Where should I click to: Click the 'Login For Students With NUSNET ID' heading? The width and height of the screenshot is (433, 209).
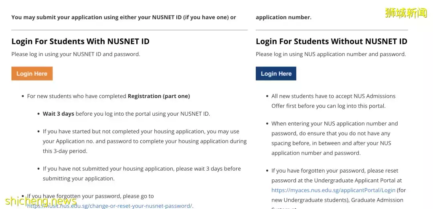[x=80, y=41]
